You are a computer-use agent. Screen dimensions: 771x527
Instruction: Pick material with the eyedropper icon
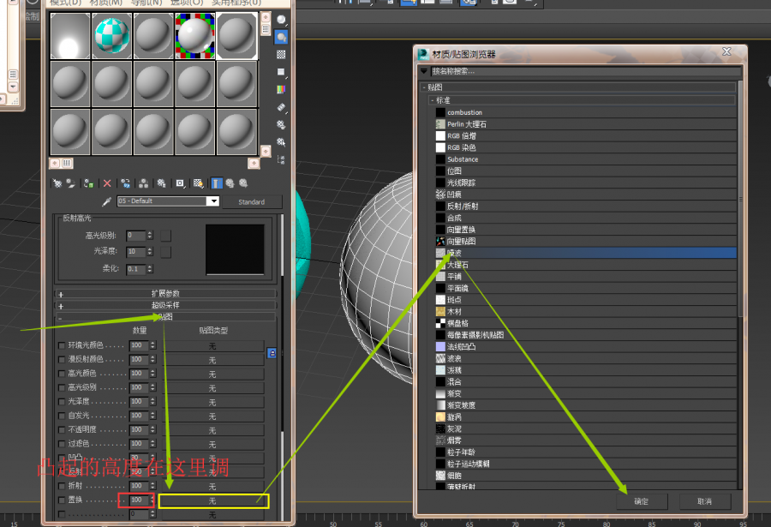tap(107, 201)
